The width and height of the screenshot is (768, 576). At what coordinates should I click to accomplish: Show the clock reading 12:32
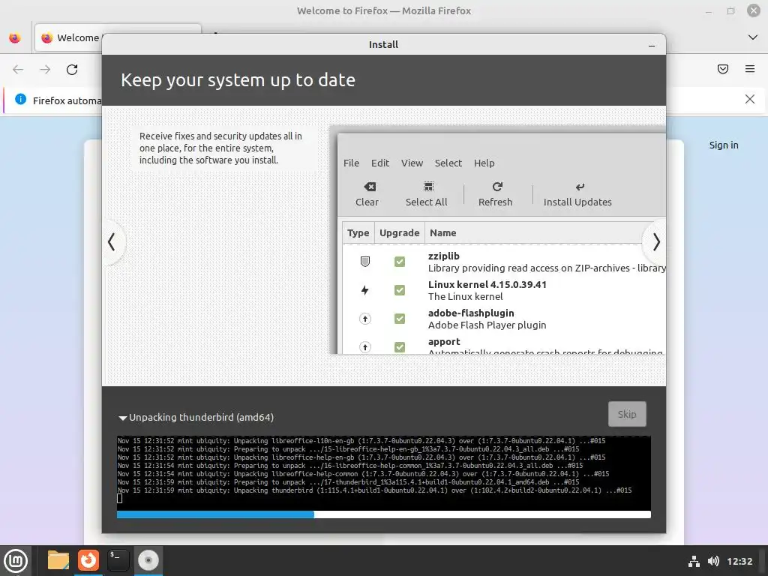tap(739, 561)
